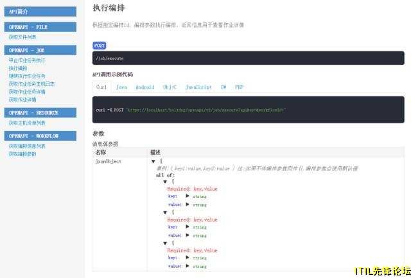Select the OPENAPI - FILE sidebar header
The image size is (411, 278).
[40, 27]
